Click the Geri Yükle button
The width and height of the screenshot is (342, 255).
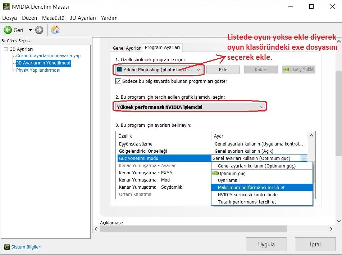(x=298, y=70)
